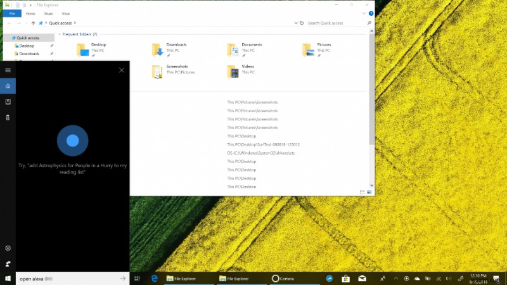Close the Cortana panel
Screen dimensions: 507x285
[122, 70]
